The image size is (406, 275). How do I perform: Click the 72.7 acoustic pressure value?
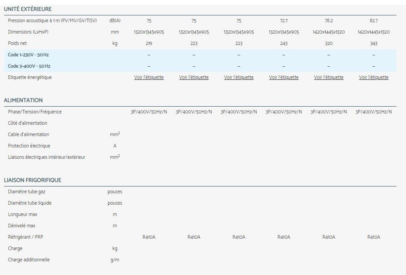pos(283,21)
